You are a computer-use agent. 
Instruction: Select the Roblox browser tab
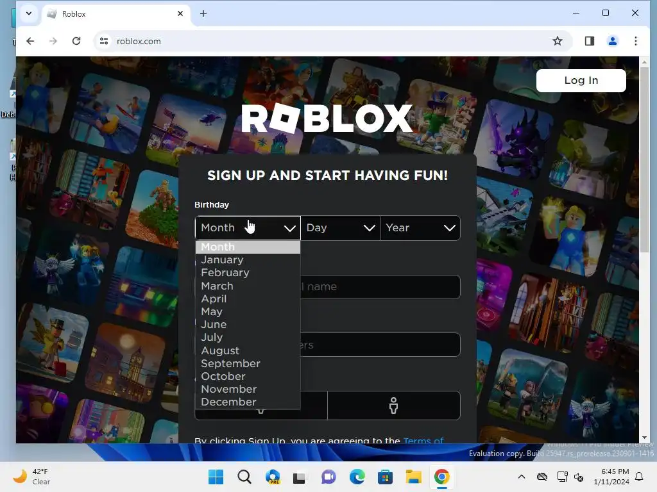click(115, 14)
